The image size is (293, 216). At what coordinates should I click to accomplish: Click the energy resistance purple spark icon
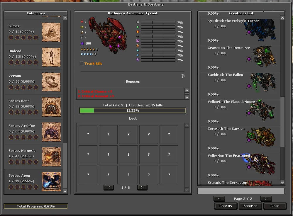pos(138,41)
